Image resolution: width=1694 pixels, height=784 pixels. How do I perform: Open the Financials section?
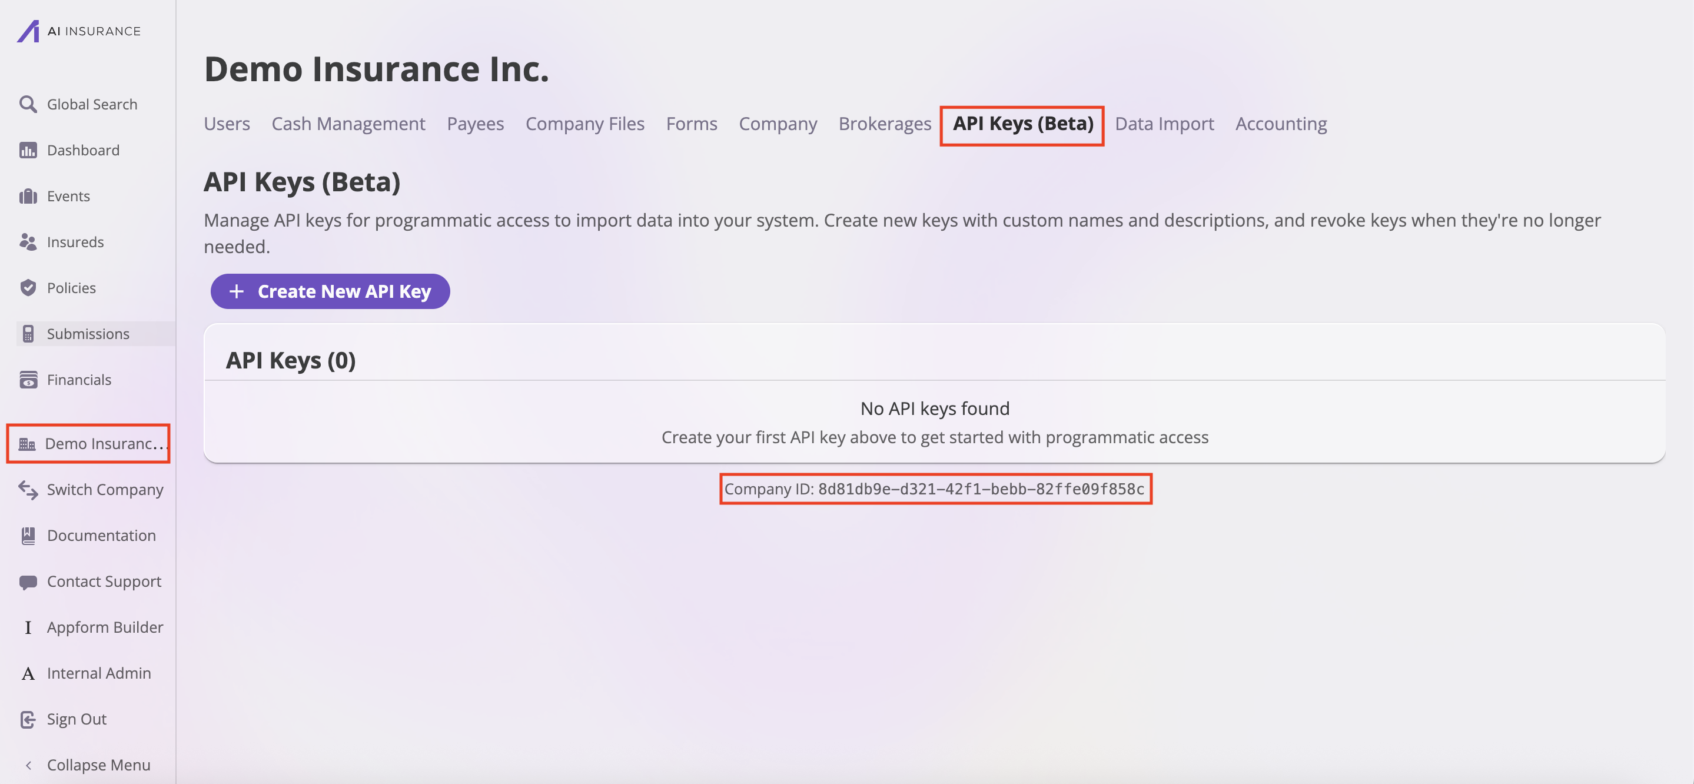(28, 380)
